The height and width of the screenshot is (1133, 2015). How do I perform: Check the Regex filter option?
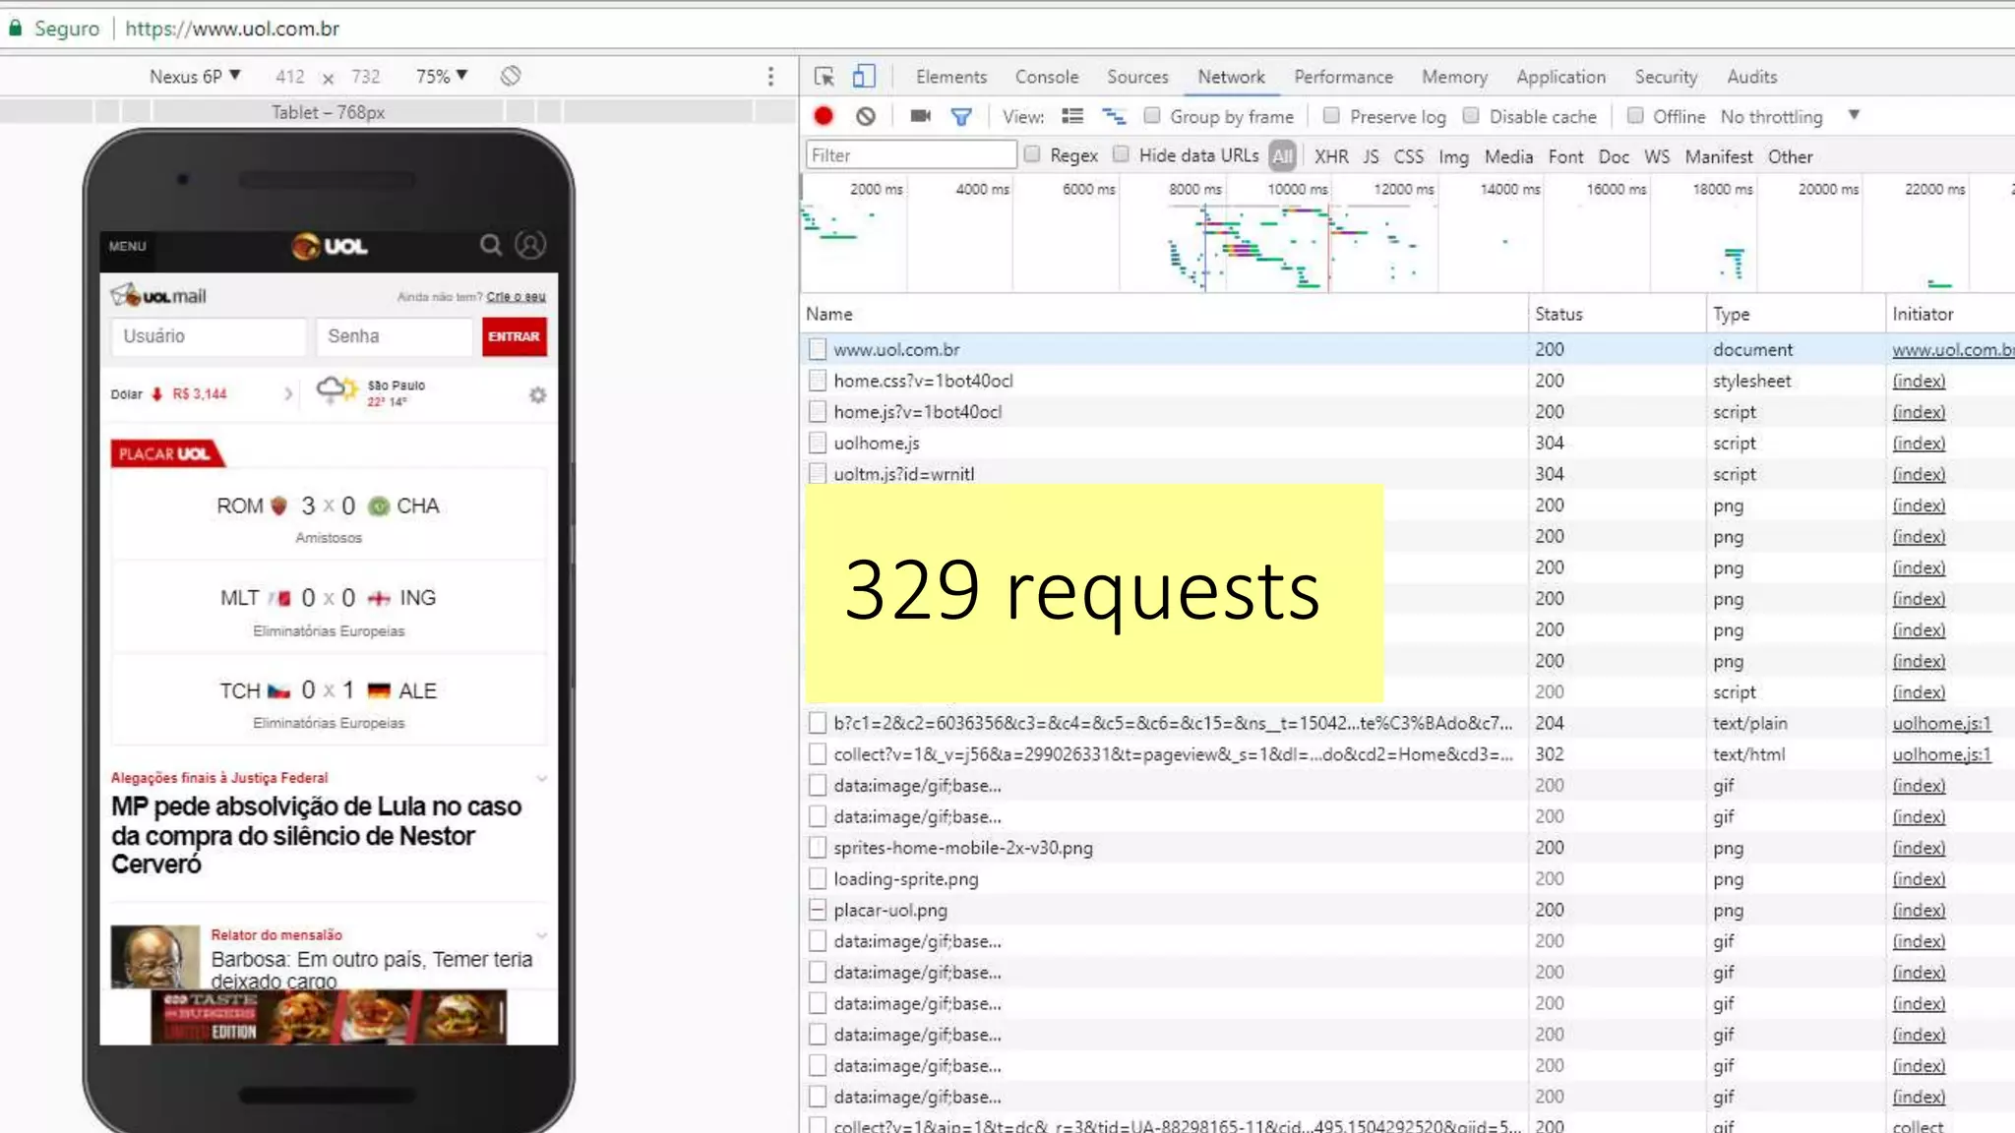coord(1032,154)
